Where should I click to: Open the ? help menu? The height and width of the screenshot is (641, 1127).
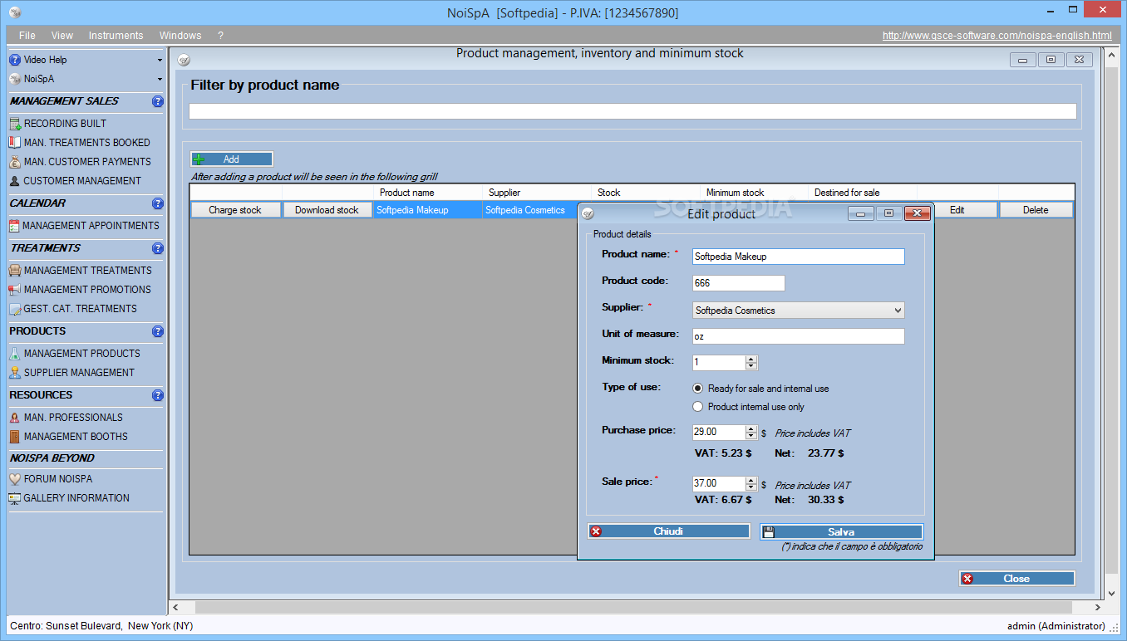[220, 36]
